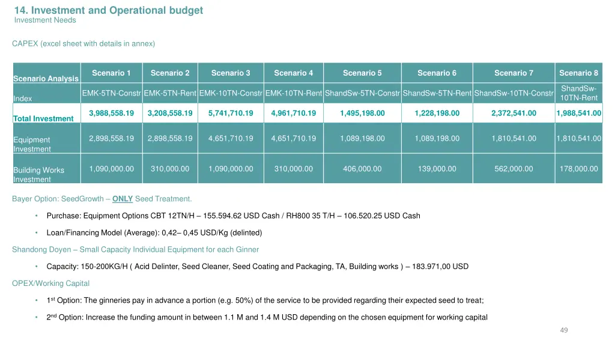Select total investment value 1,495,198.00
This screenshot has height=346, width=615.
[362, 114]
